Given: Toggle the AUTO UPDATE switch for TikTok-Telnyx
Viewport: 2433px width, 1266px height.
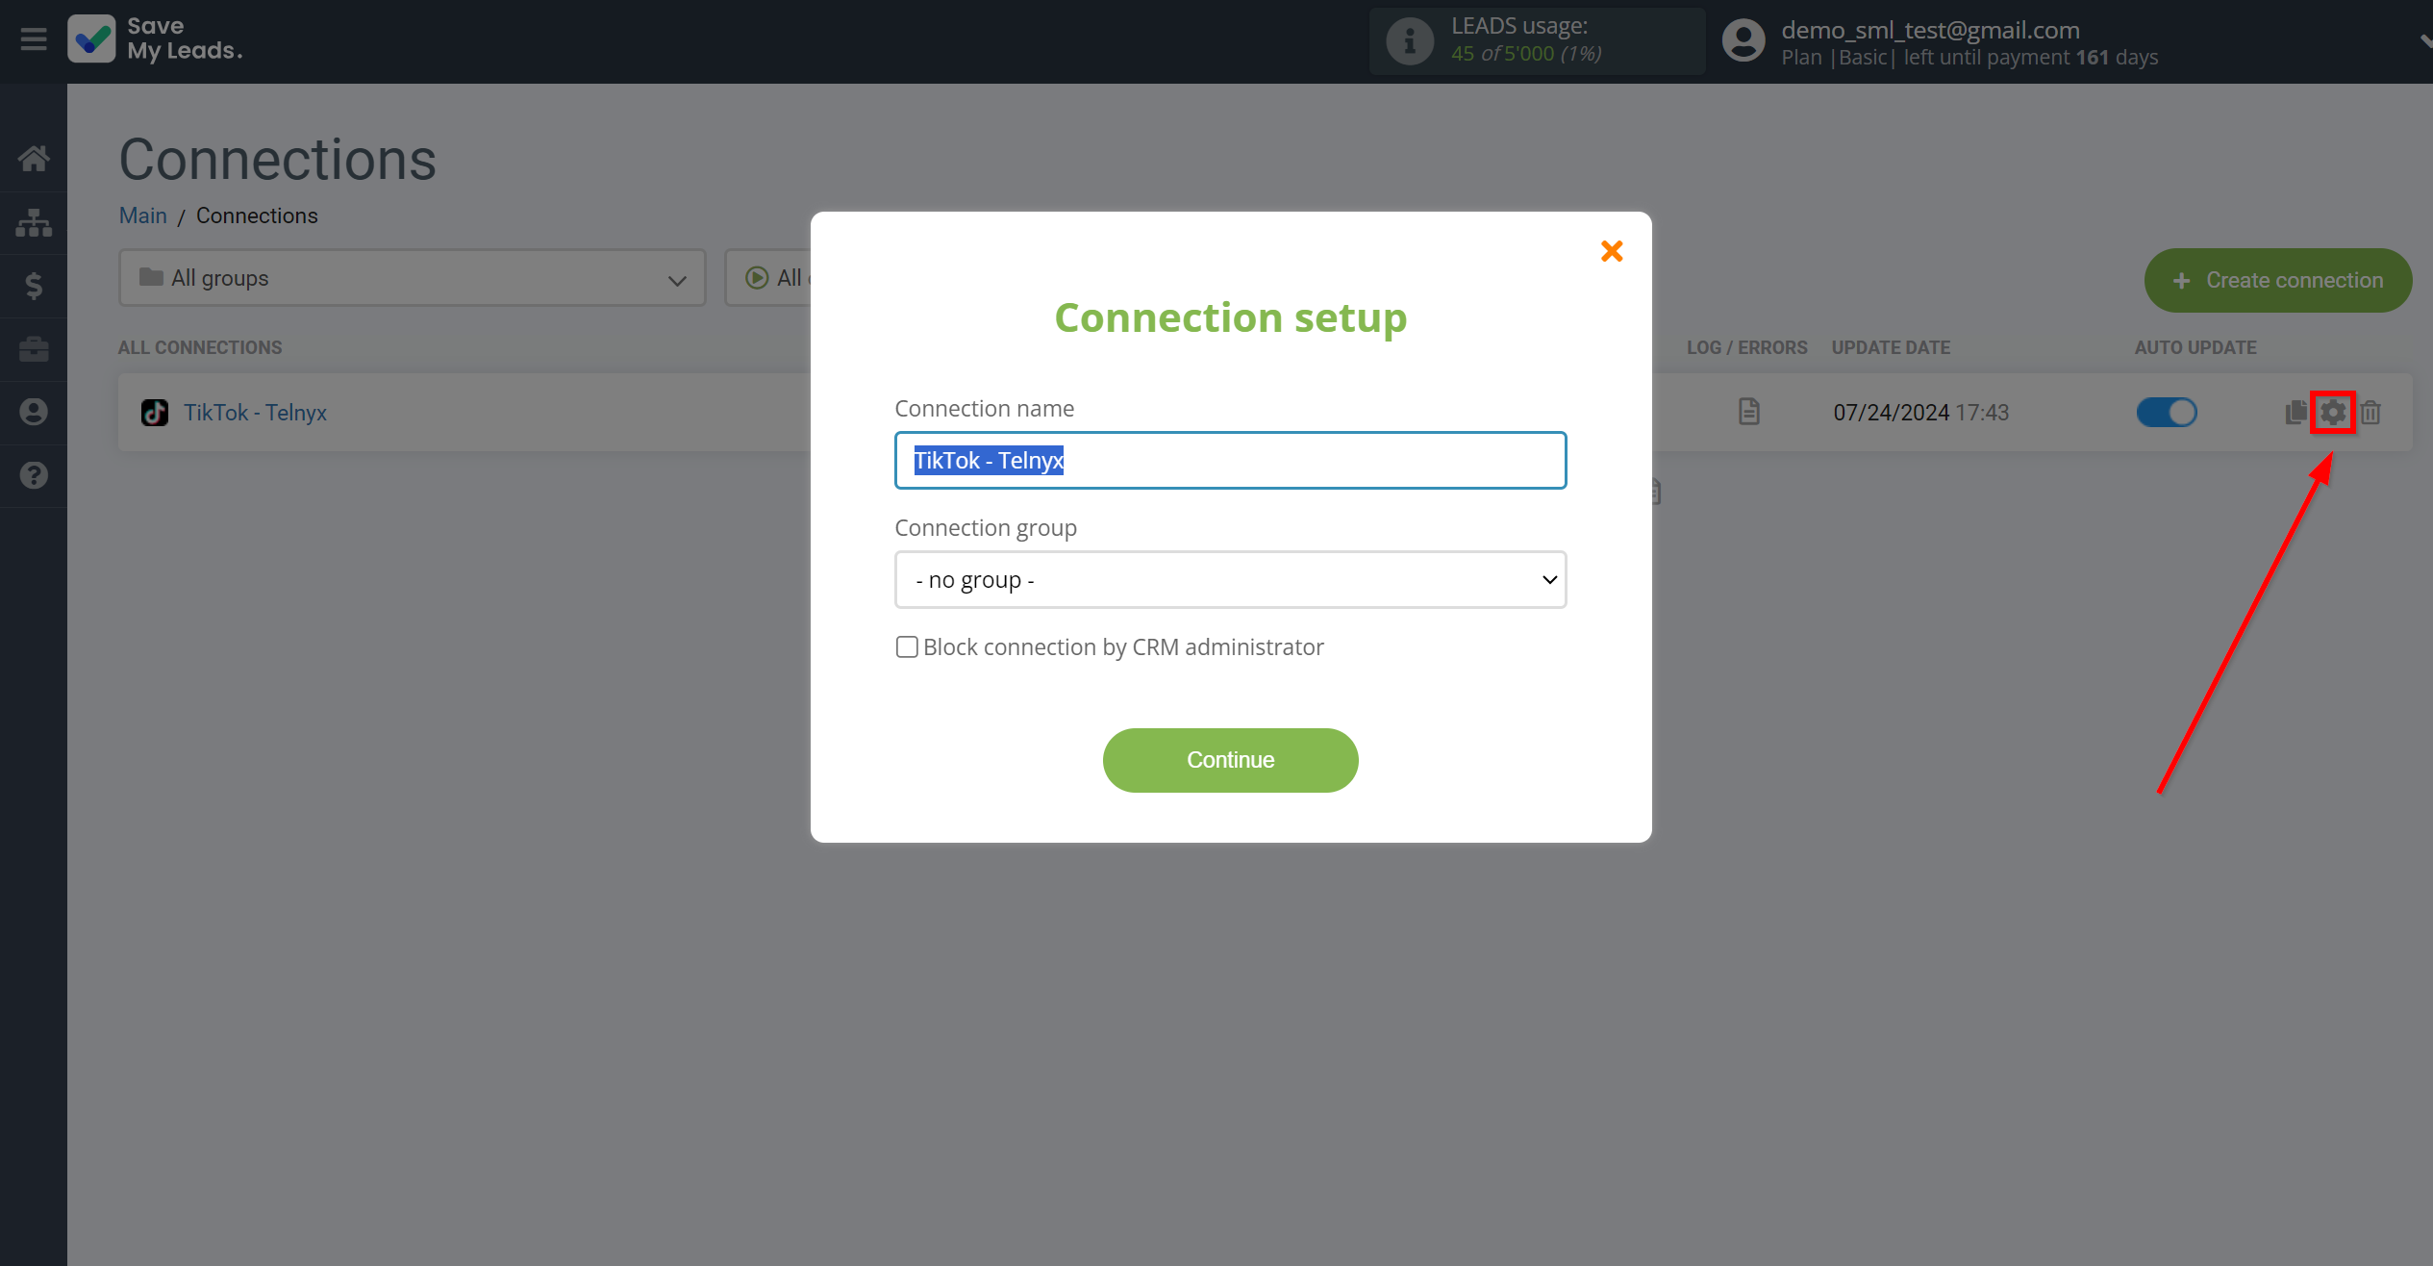Looking at the screenshot, I should coord(2168,413).
